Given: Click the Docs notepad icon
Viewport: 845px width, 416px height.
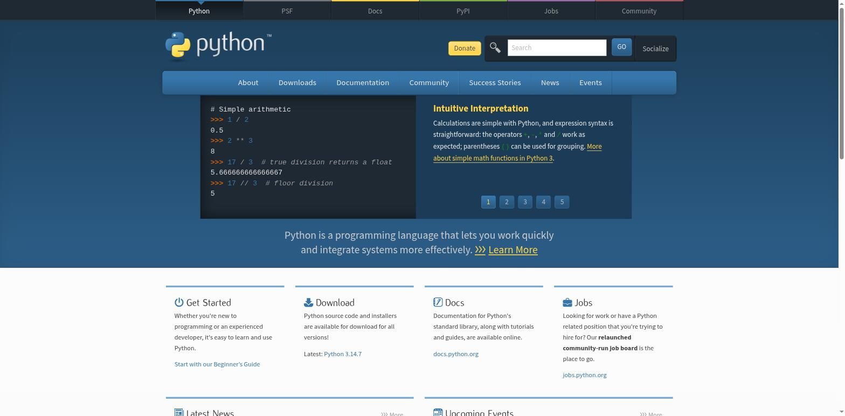Looking at the screenshot, I should (x=438, y=302).
